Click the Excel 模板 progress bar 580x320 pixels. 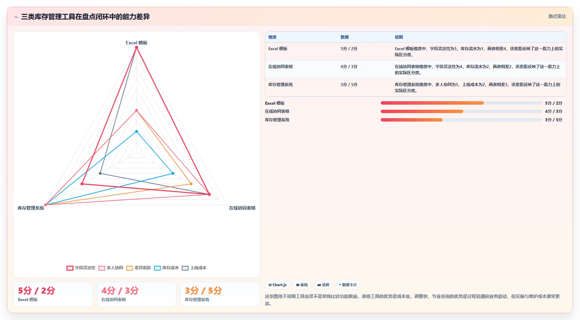(x=461, y=103)
